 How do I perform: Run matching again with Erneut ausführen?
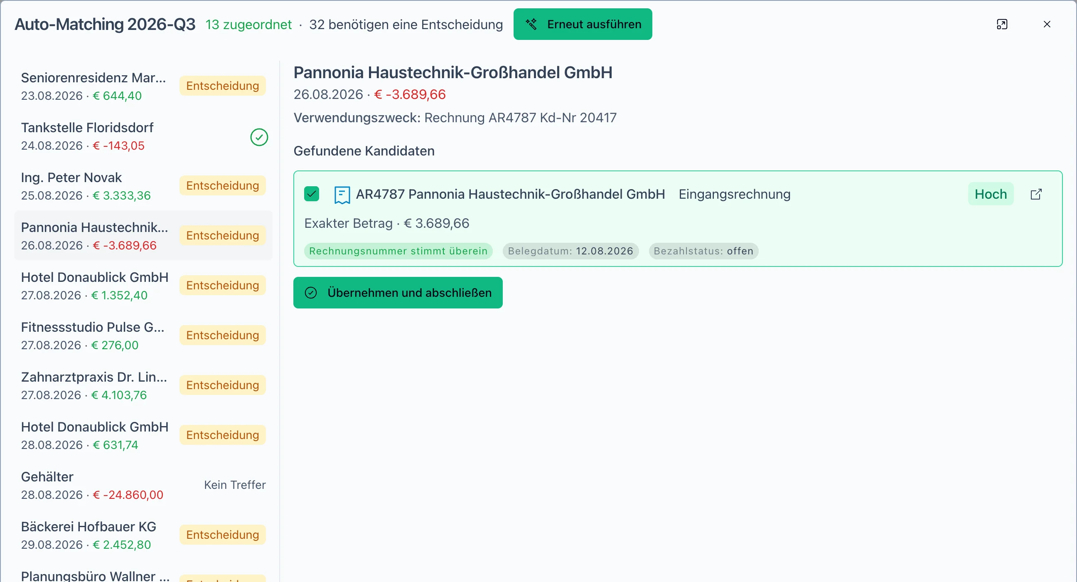click(583, 24)
